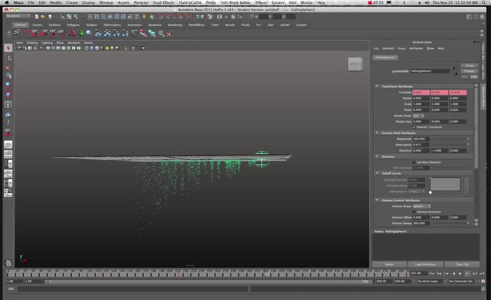Click the Magnitude slider track

(449, 139)
